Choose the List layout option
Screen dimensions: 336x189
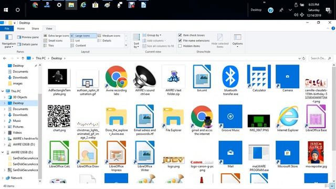[x=76, y=41]
